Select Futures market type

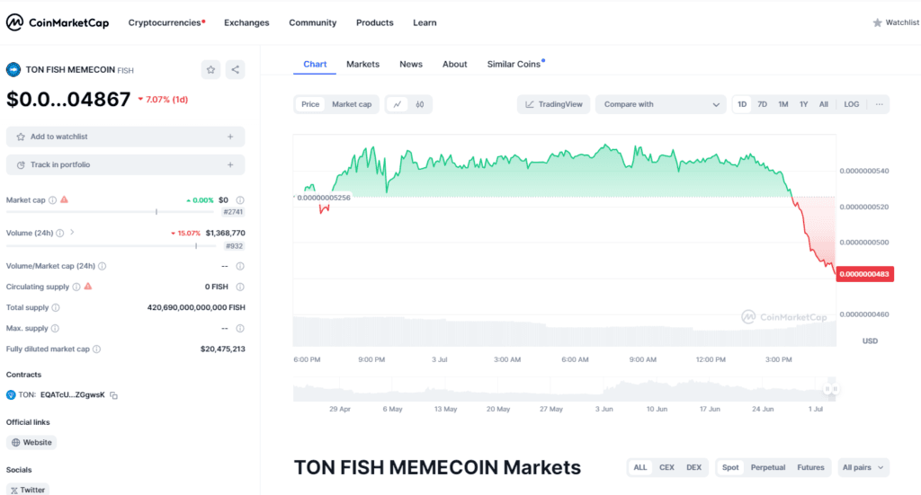point(810,467)
